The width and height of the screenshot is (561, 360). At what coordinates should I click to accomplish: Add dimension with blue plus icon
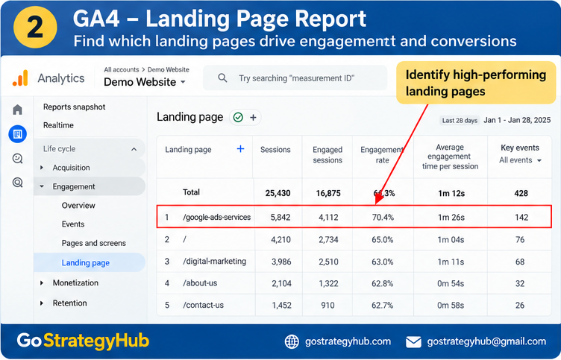(x=240, y=149)
